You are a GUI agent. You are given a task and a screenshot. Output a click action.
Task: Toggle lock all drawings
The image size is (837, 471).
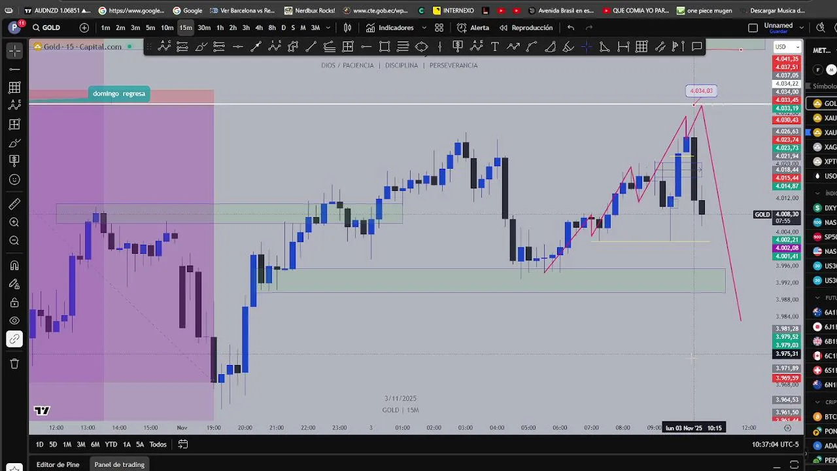(x=14, y=302)
